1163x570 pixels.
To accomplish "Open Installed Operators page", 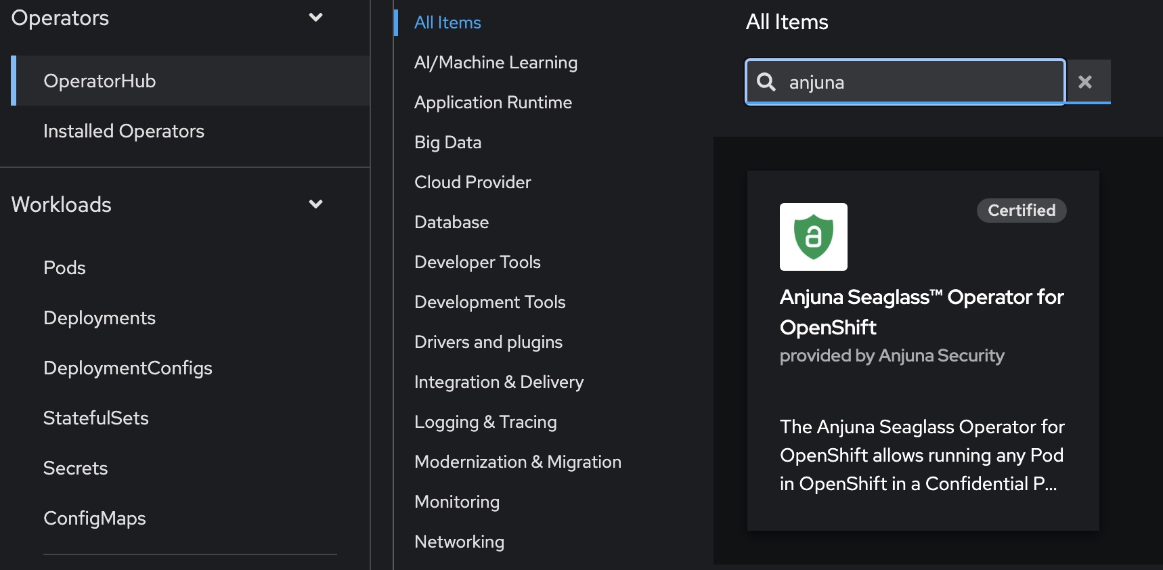I will pos(124,131).
